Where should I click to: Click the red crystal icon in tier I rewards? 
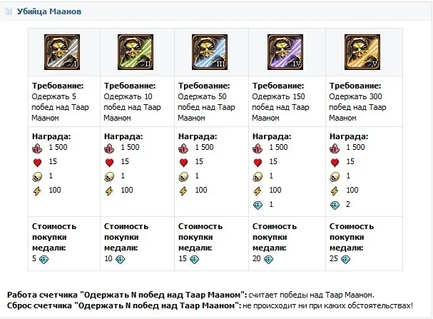[39, 148]
